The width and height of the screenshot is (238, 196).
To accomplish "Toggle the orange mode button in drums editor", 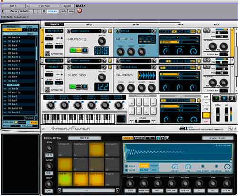I will (144, 166).
